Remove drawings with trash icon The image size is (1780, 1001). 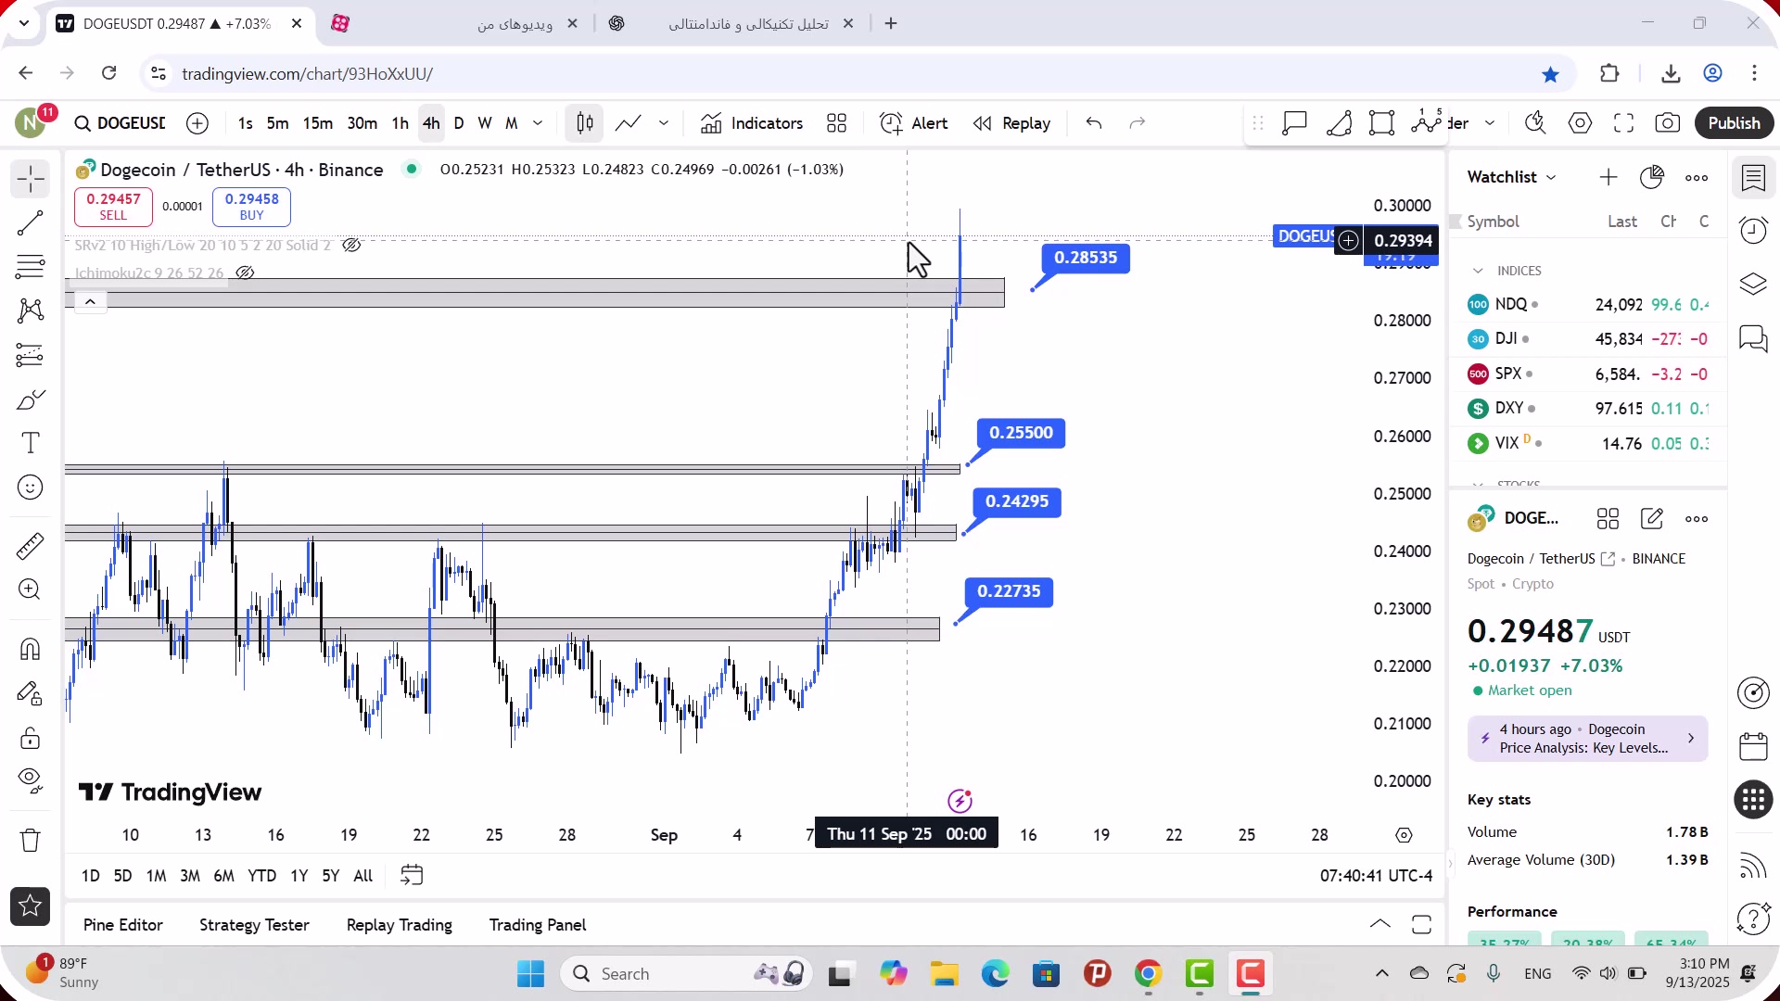[x=31, y=841]
